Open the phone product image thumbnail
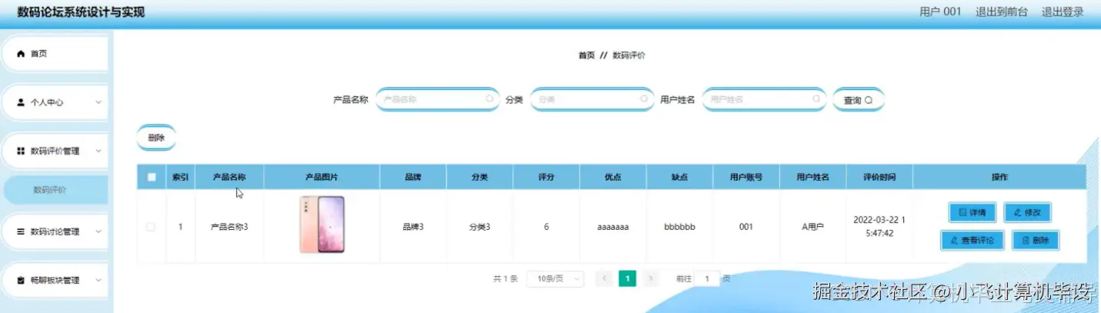This screenshot has height=313, width=1101. pyautogui.click(x=322, y=225)
